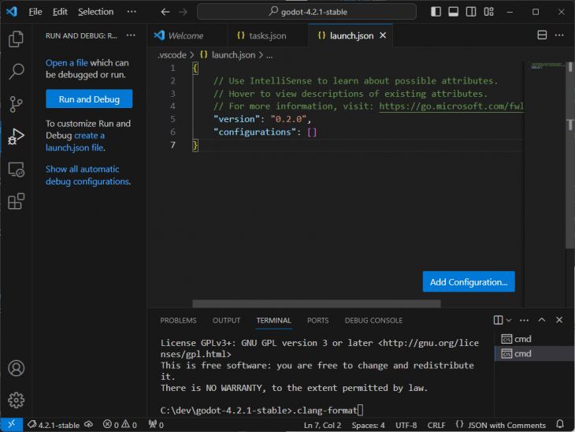Open the Accounts icon in activity bar

point(16,368)
